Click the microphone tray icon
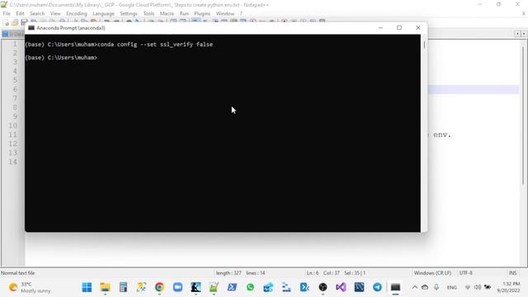 pyautogui.click(x=436, y=287)
